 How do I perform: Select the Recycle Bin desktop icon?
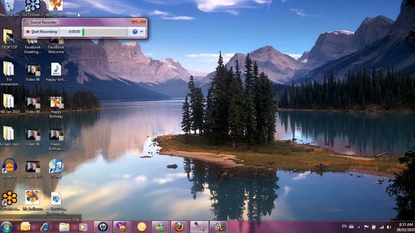[x=9, y=8]
